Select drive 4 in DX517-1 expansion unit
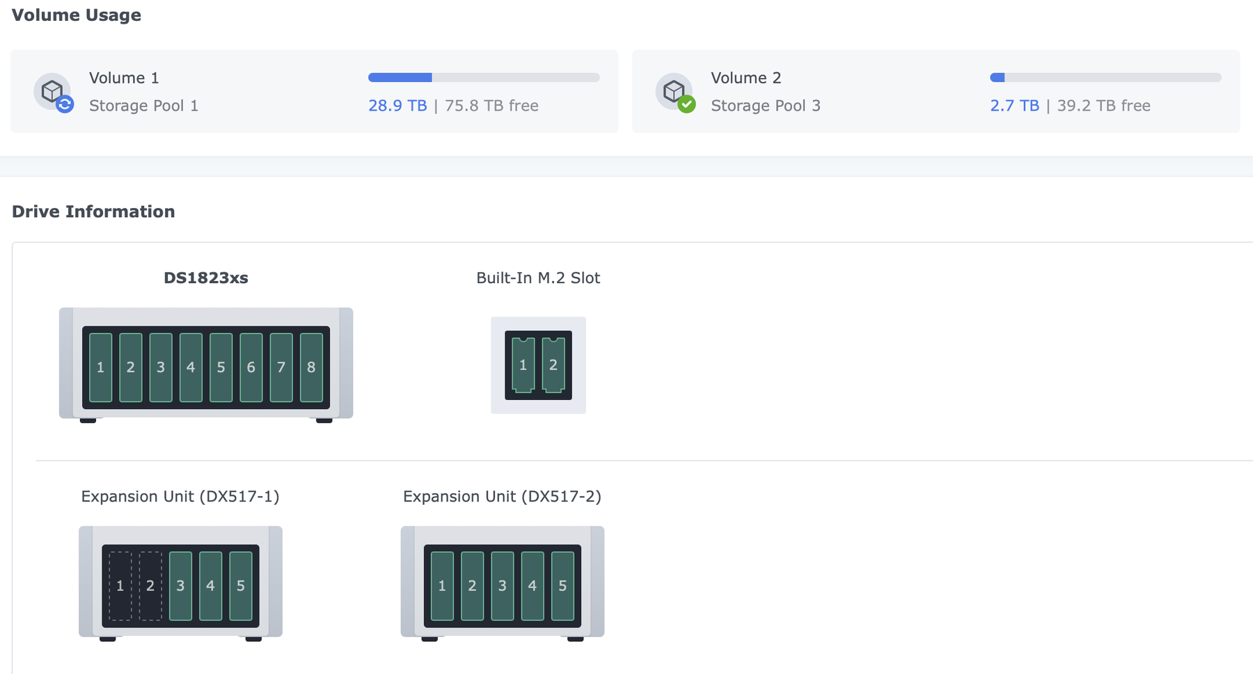This screenshot has width=1253, height=674. 210,586
